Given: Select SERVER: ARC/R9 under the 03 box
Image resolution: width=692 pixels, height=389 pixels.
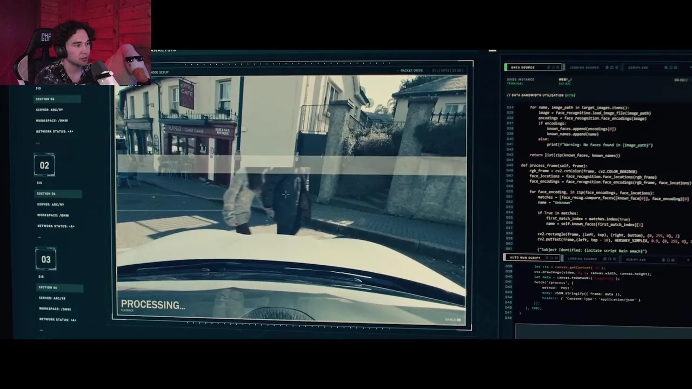Looking at the screenshot, I should click(52, 298).
